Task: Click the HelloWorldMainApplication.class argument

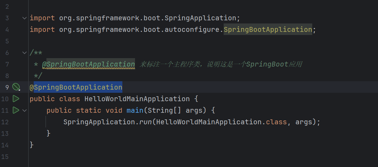Action: [x=221, y=122]
